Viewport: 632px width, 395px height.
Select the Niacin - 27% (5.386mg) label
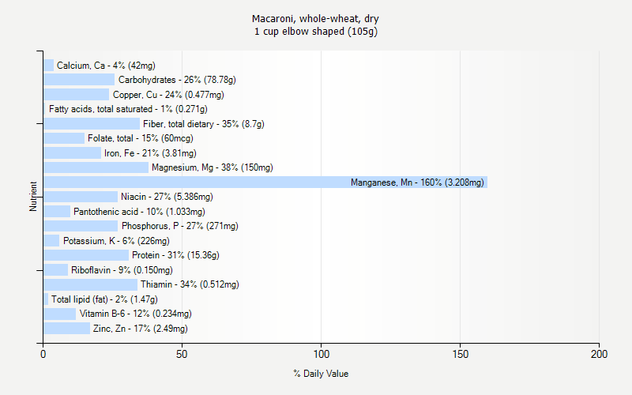(167, 197)
